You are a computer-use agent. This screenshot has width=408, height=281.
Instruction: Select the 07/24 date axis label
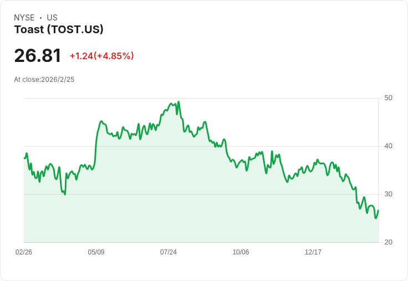[x=169, y=252]
